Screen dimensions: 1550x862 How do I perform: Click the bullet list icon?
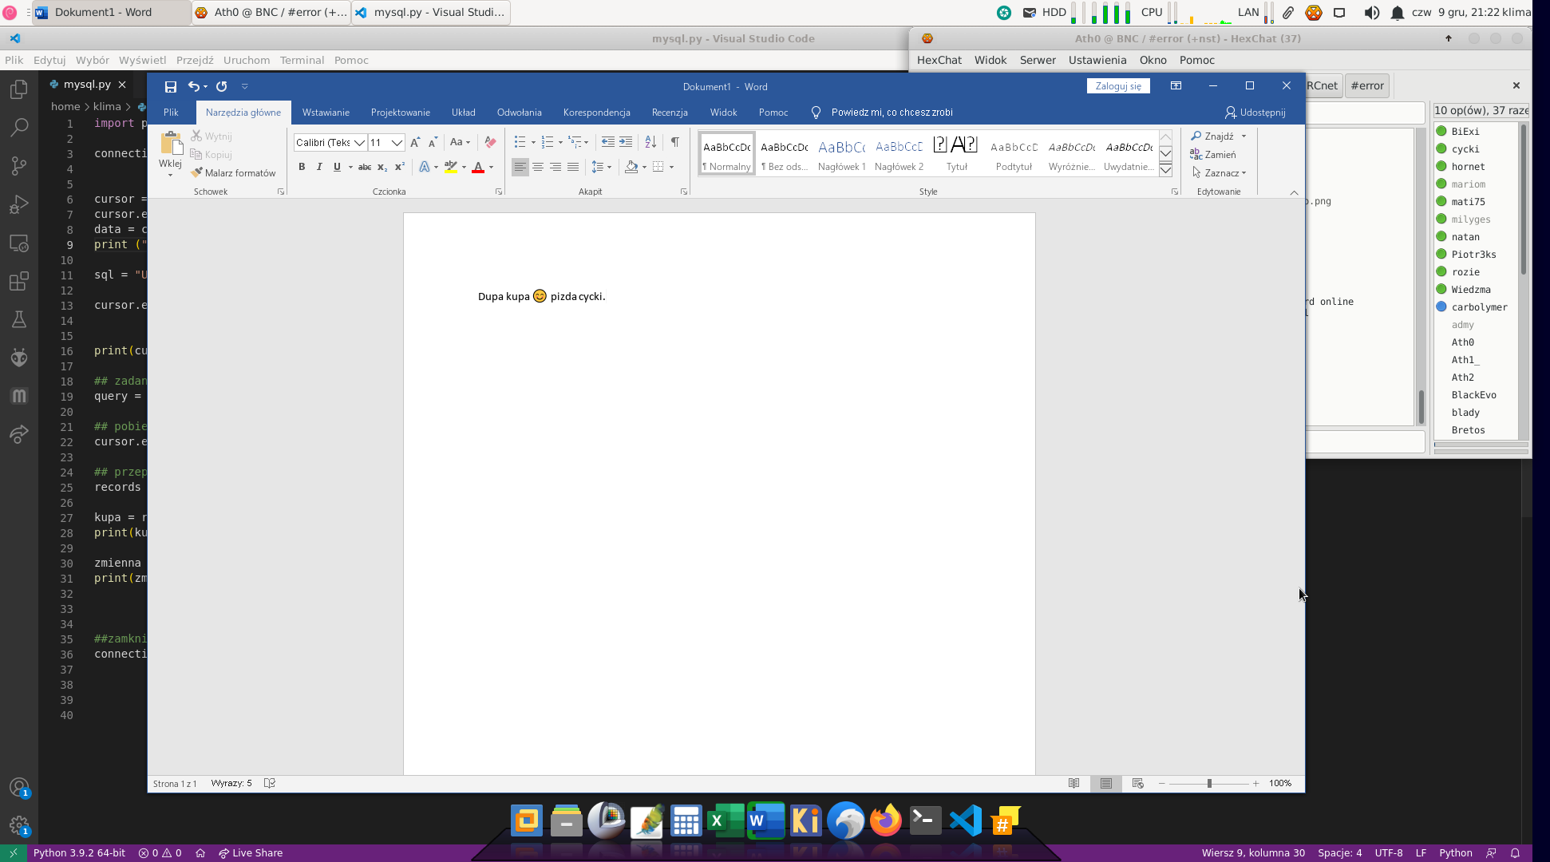tap(520, 142)
